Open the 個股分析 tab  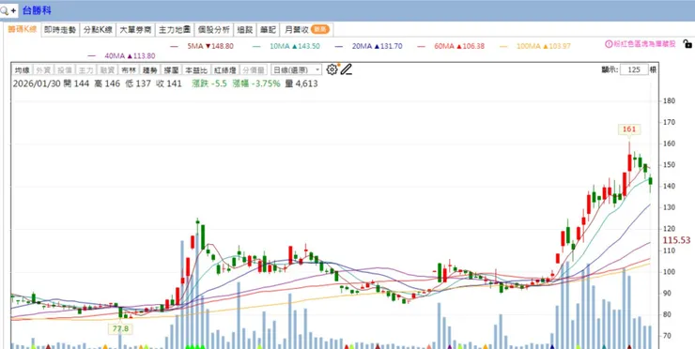pyautogui.click(x=213, y=30)
